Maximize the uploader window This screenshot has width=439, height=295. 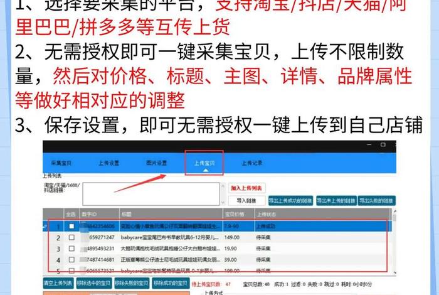point(383,144)
